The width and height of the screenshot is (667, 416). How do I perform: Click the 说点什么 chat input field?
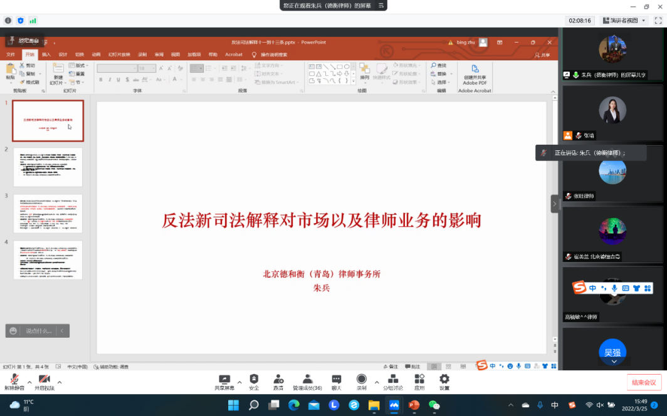[x=38, y=331]
